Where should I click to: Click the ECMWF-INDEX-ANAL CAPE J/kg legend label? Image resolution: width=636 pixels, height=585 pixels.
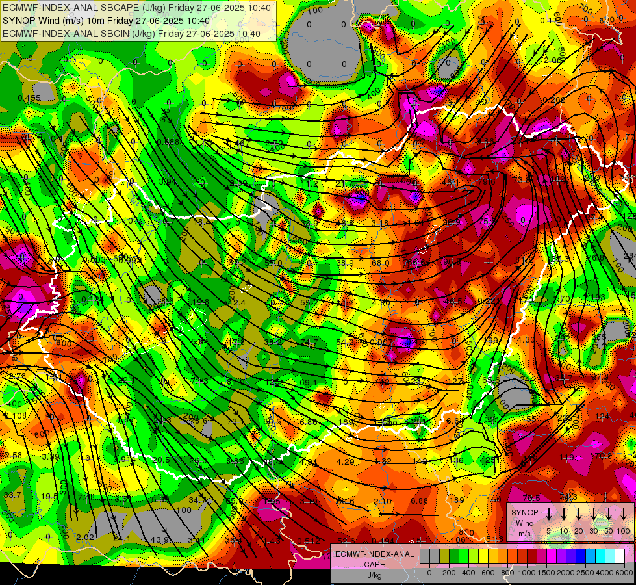(x=374, y=565)
